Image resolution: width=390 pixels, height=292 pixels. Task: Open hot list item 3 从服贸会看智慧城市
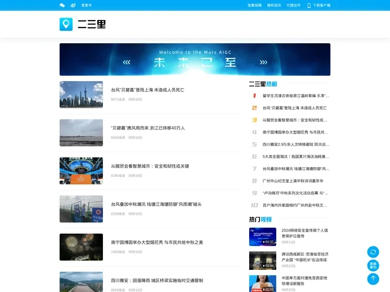coord(295,120)
